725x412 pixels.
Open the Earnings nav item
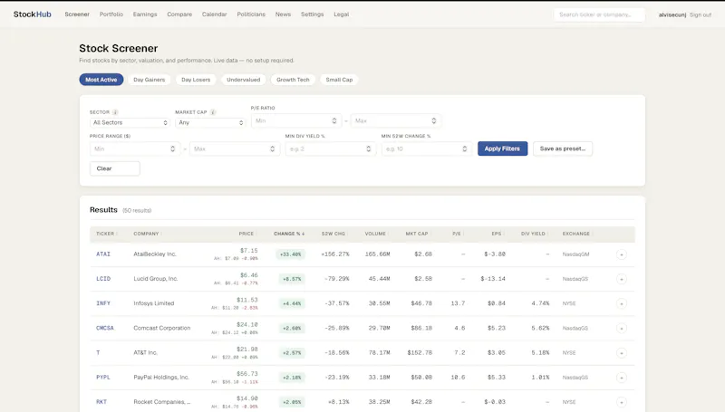145,14
